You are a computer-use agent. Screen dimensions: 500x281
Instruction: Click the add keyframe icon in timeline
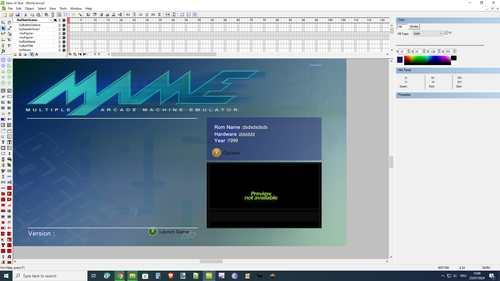click(x=70, y=54)
